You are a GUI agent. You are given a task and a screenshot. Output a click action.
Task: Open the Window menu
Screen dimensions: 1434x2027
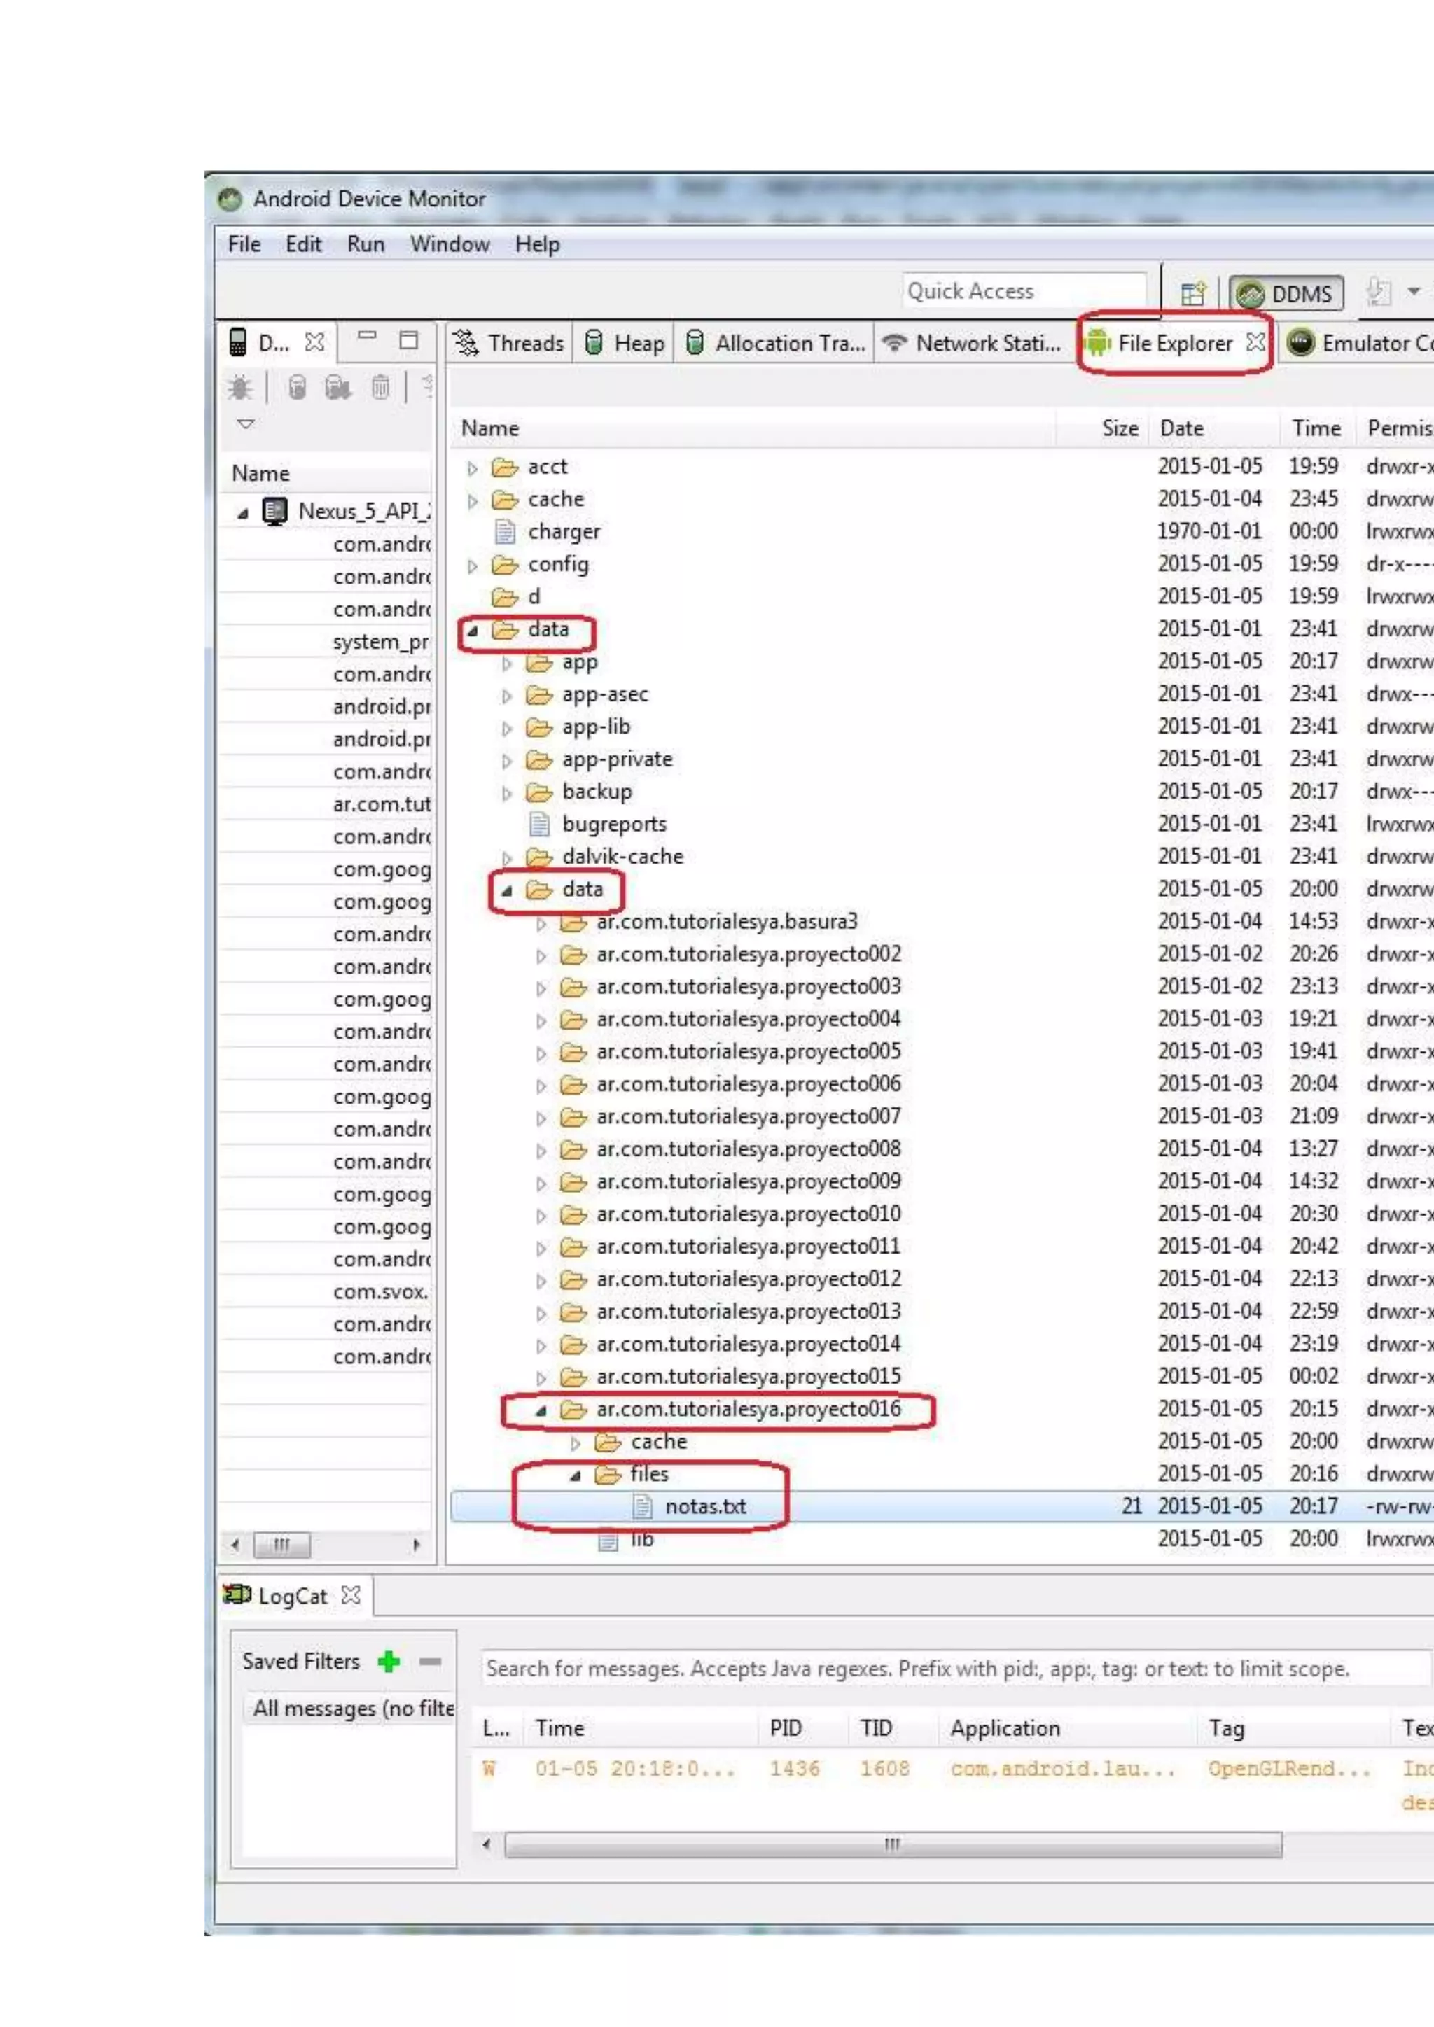[x=449, y=244]
